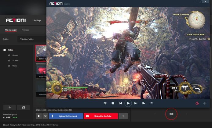212x128 pixels.
Task: Click the Action! Player title logo
Action: coord(60,4)
